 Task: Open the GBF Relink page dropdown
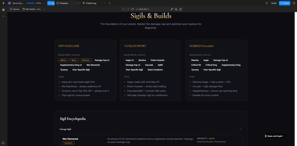[34, 9]
